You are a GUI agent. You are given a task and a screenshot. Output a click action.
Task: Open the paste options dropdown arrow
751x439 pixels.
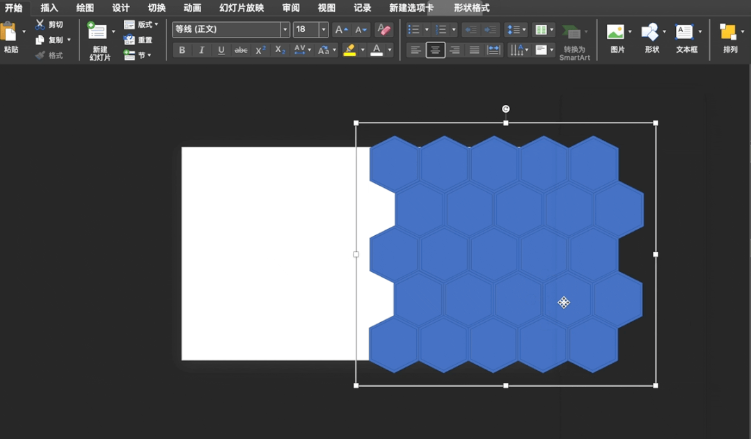point(24,32)
